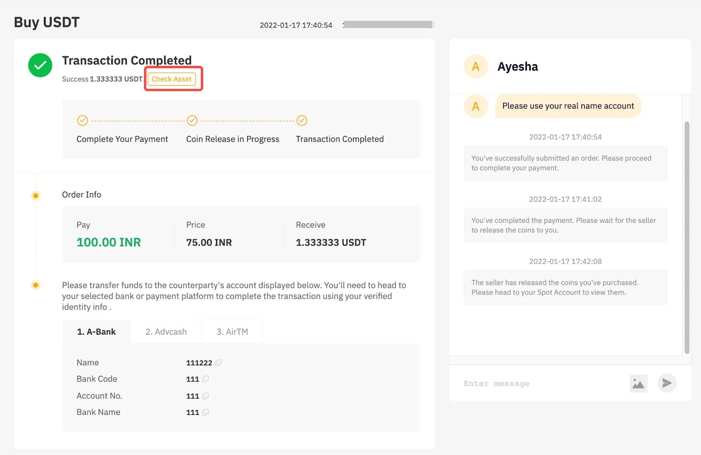Click the Bank Code label
Image resolution: width=701 pixels, height=455 pixels.
pos(97,379)
